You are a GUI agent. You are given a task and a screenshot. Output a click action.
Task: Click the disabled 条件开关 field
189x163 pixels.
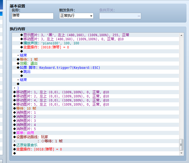click(120, 16)
